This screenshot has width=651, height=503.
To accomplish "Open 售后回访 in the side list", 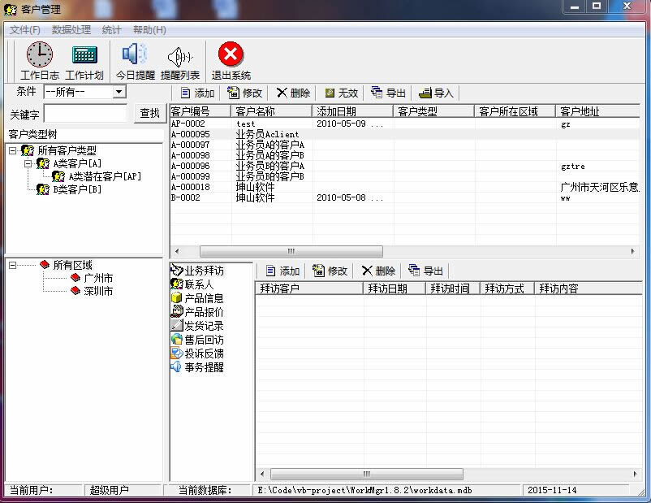I will tap(203, 340).
